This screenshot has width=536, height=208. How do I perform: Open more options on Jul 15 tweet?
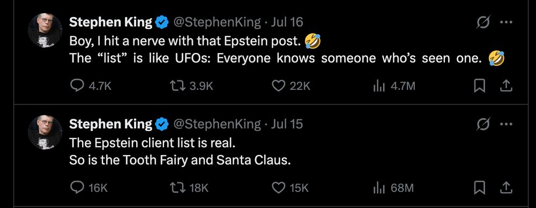coord(507,124)
